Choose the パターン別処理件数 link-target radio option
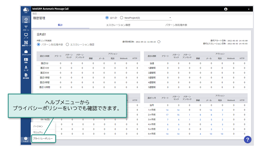 [x=38, y=44]
